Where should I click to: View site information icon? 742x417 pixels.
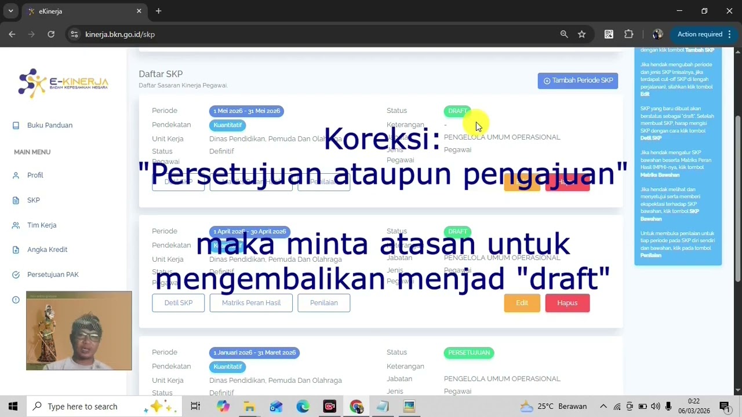[x=74, y=34]
